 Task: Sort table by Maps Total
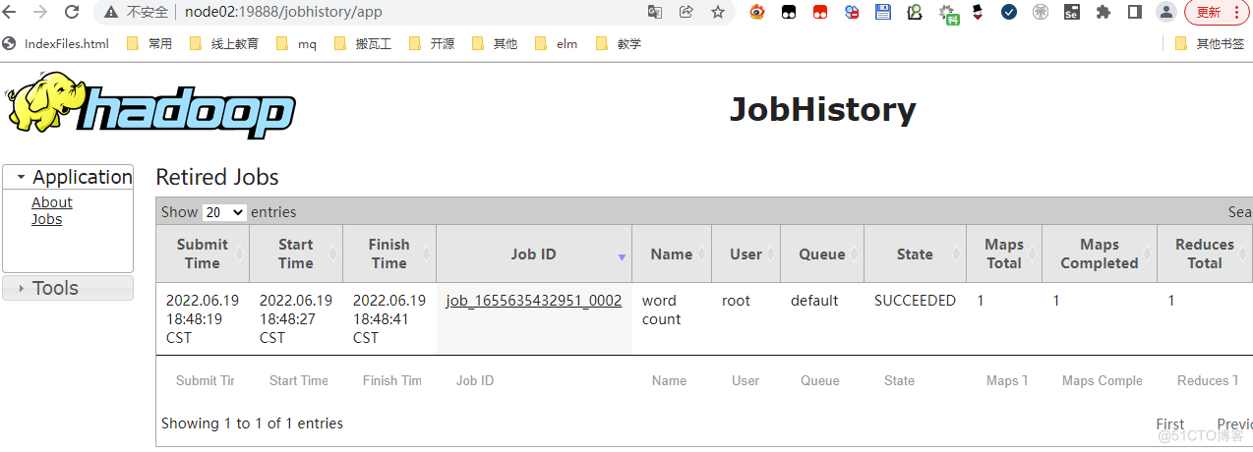(x=1004, y=254)
